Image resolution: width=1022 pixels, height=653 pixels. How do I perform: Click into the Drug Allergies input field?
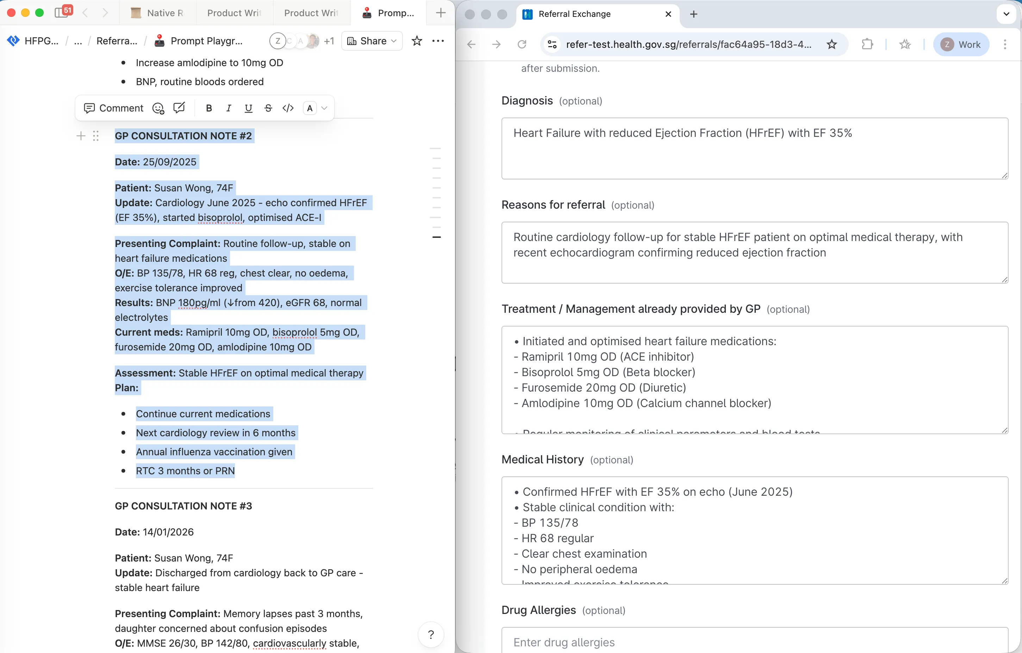pos(754,642)
